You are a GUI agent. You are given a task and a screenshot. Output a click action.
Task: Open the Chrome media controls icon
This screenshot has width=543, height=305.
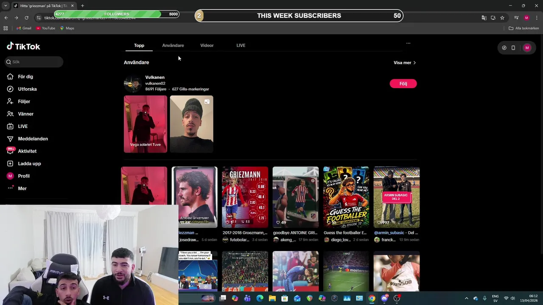coord(516,18)
